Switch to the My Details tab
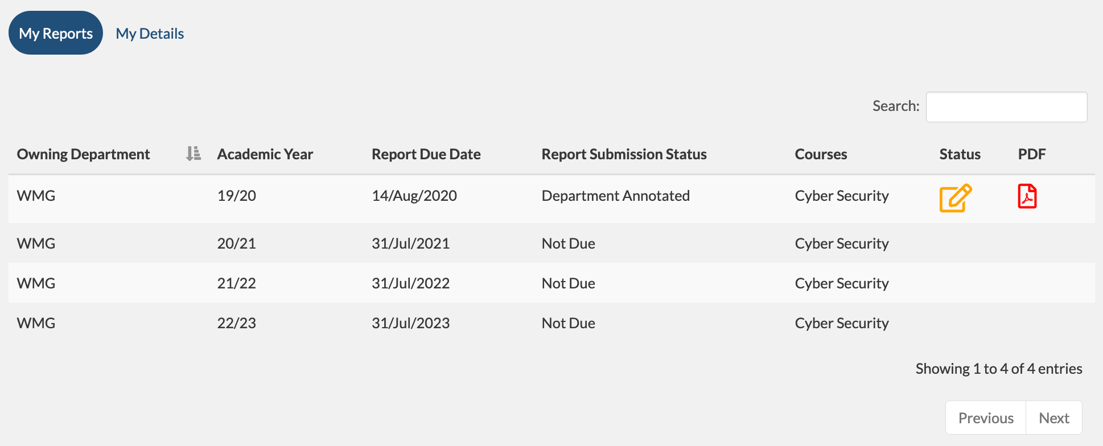This screenshot has height=446, width=1103. click(150, 34)
